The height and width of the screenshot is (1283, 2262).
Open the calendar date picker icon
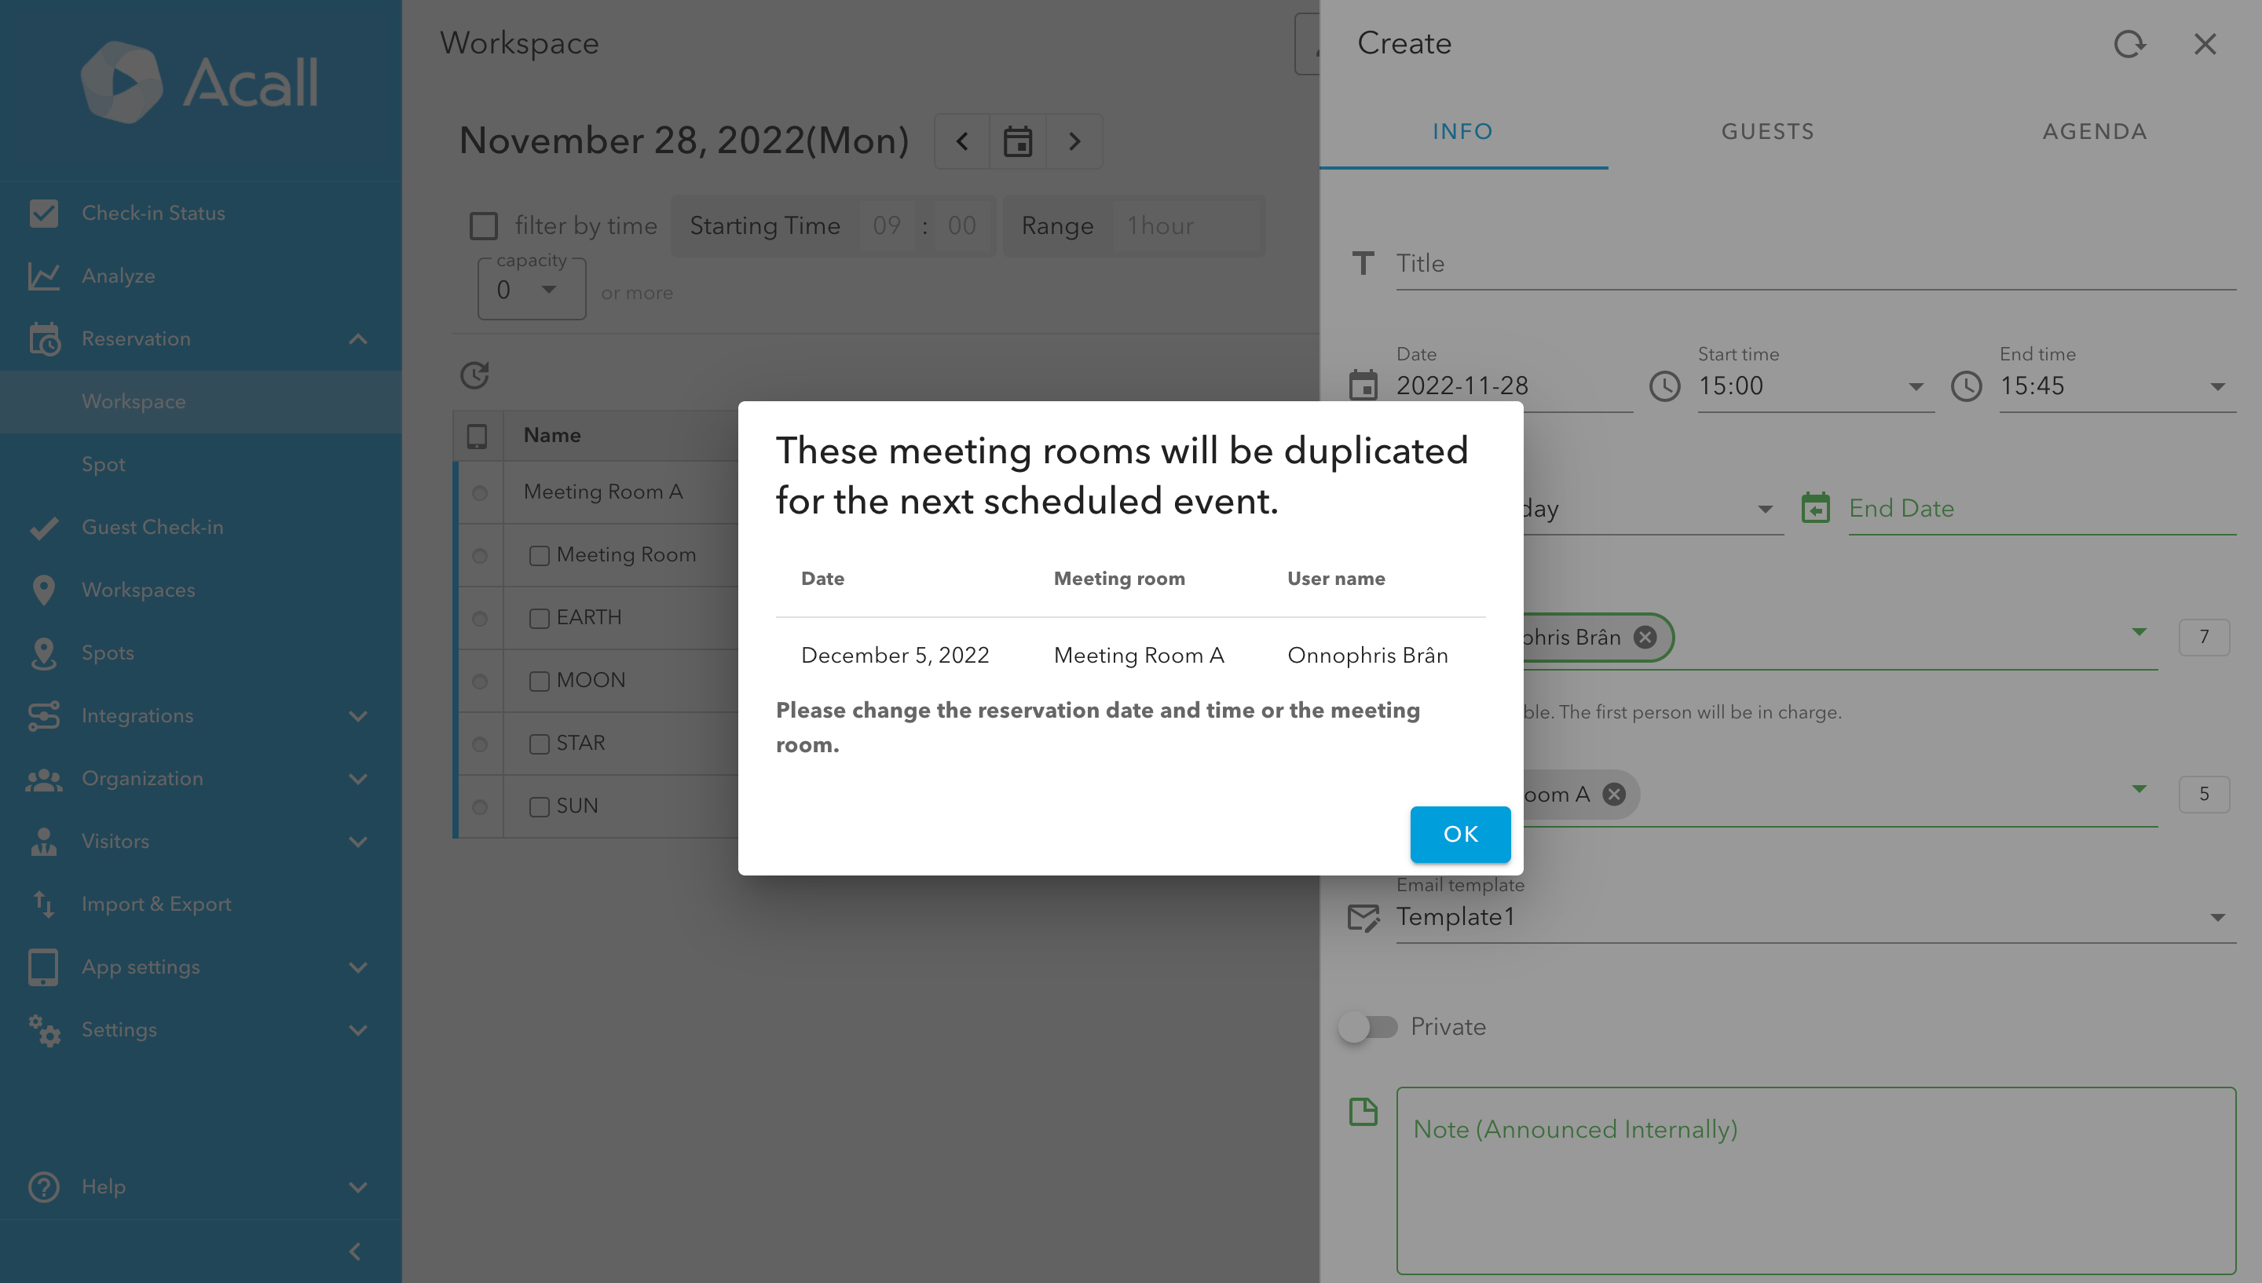click(1018, 141)
